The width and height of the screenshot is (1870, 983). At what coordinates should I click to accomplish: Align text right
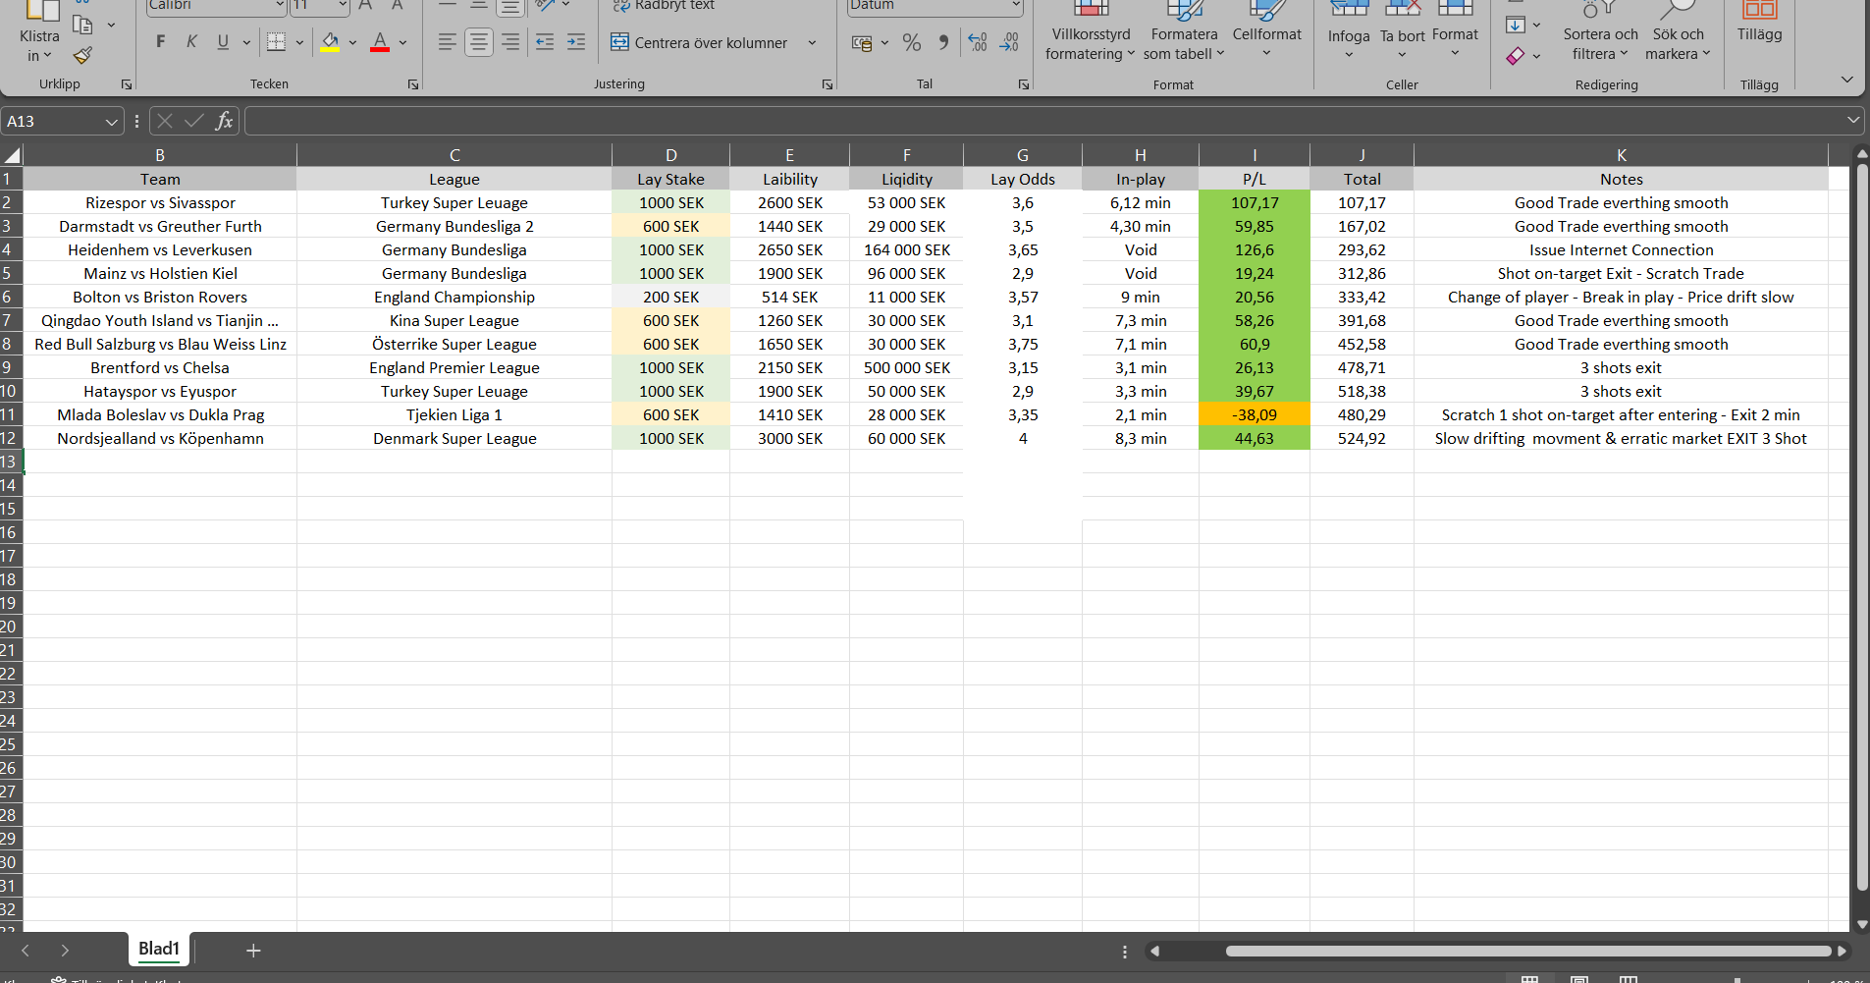(510, 42)
